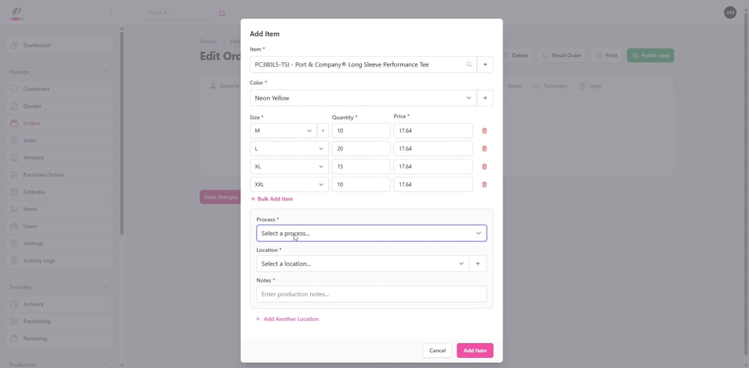749x368 pixels.
Task: Click inside the production notes field
Action: tap(371, 294)
